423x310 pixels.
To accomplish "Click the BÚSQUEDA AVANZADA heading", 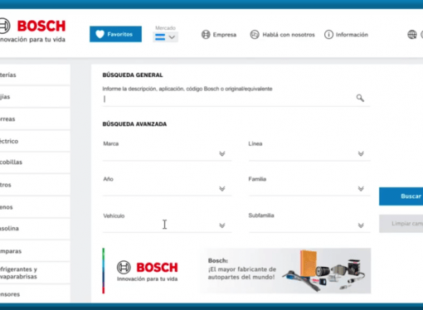I will [x=134, y=124].
